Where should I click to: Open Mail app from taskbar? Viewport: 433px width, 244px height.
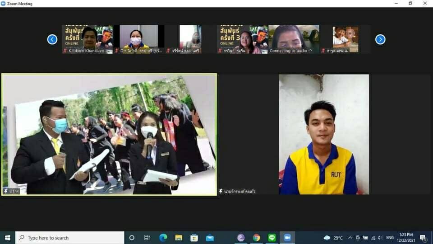click(210, 238)
